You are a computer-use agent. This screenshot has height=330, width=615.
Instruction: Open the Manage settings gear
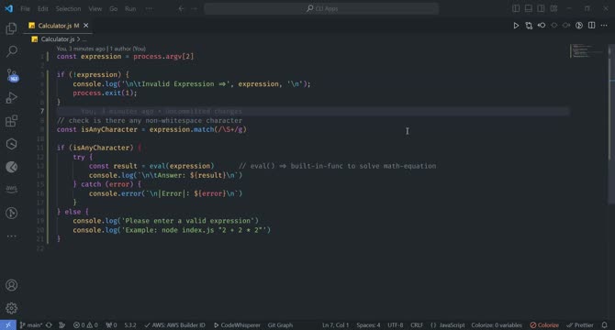(x=11, y=308)
